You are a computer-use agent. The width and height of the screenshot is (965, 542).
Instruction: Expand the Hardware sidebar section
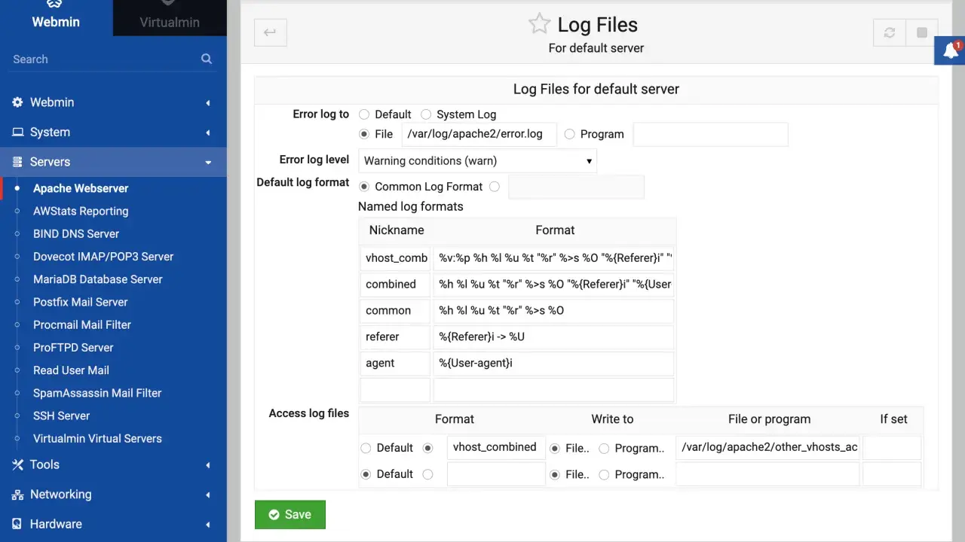click(207, 525)
